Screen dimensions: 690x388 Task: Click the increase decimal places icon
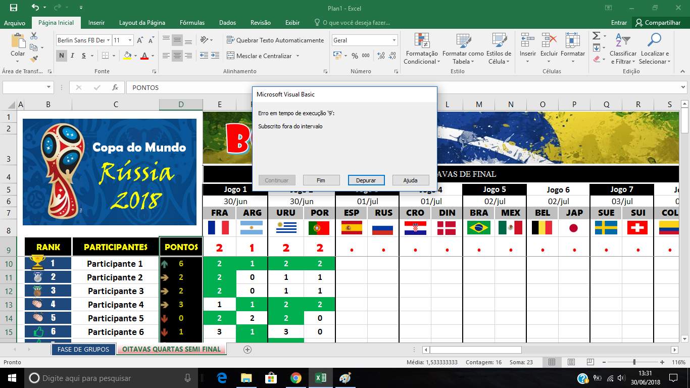point(381,56)
